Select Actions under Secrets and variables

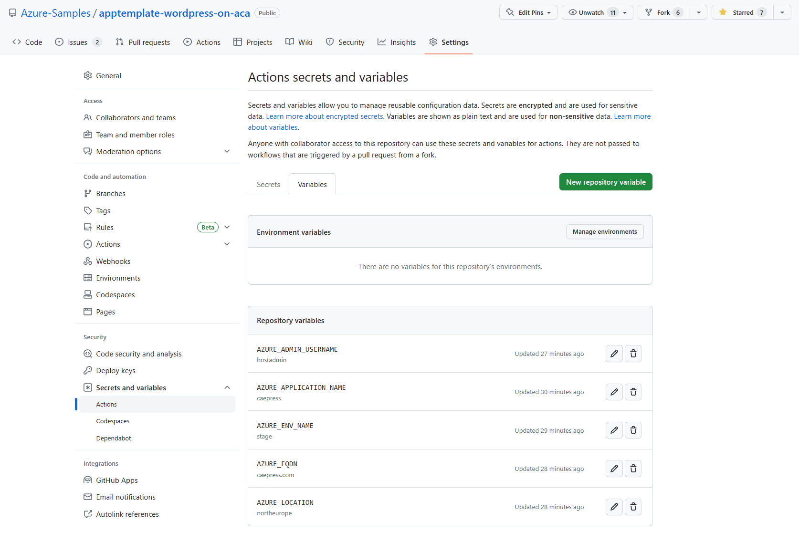click(x=157, y=404)
